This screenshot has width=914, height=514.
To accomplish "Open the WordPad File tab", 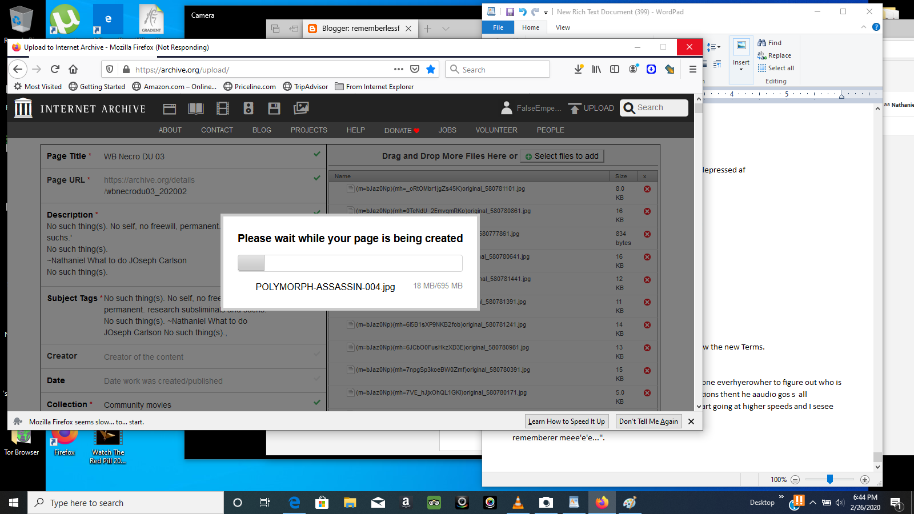I will click(x=498, y=27).
